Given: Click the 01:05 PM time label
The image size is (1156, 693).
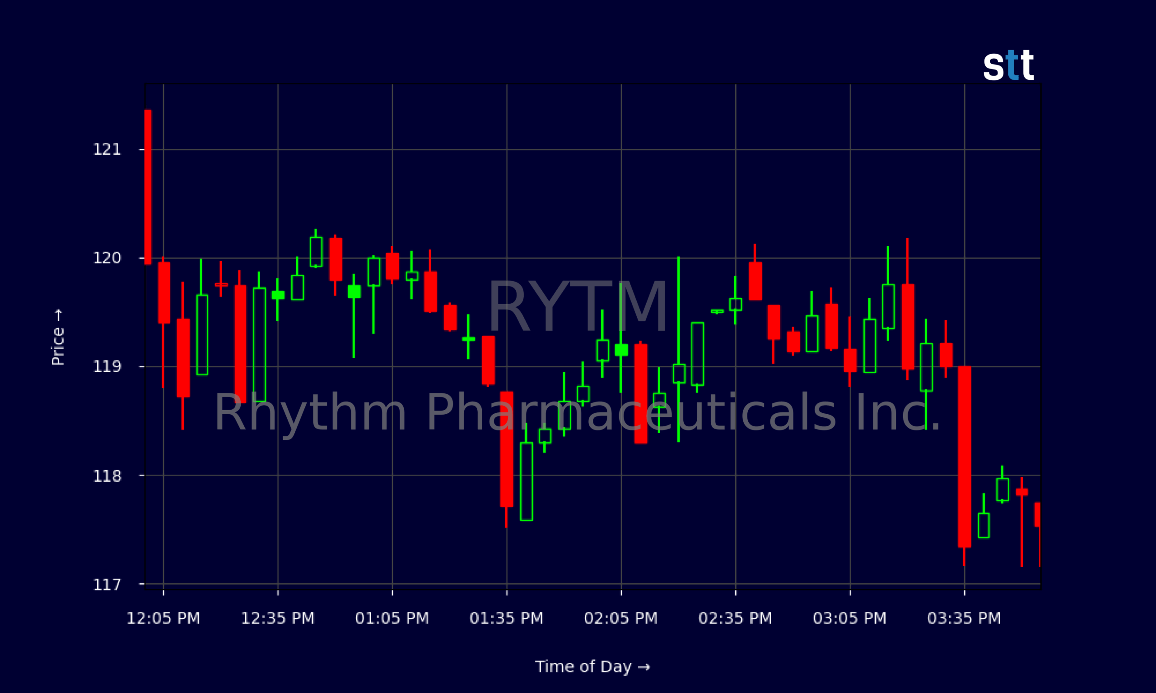Looking at the screenshot, I should point(392,619).
